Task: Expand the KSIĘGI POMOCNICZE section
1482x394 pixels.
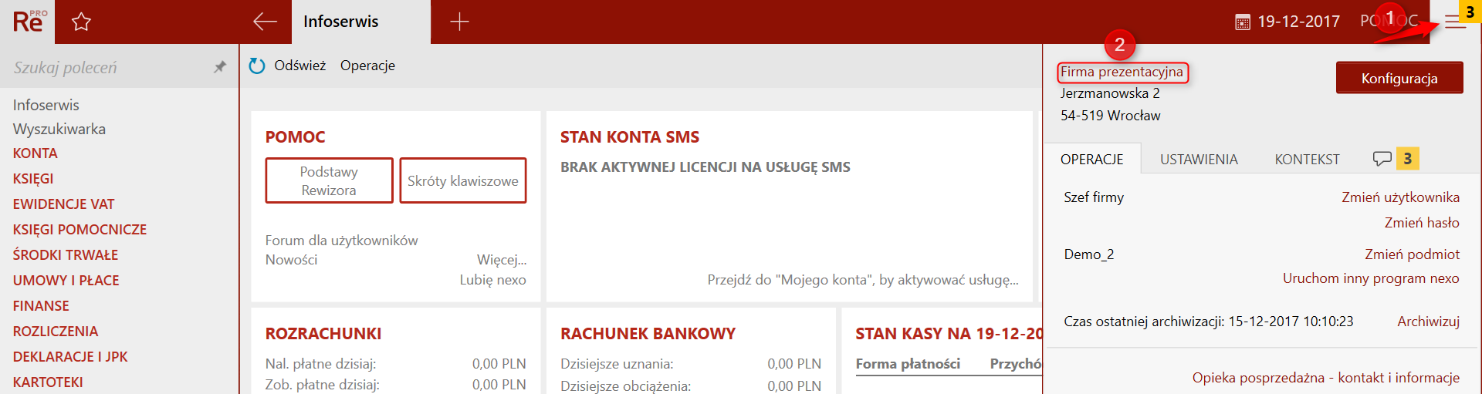Action: (x=80, y=230)
